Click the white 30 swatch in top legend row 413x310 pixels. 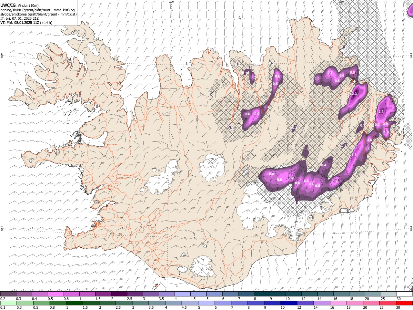[405, 294]
